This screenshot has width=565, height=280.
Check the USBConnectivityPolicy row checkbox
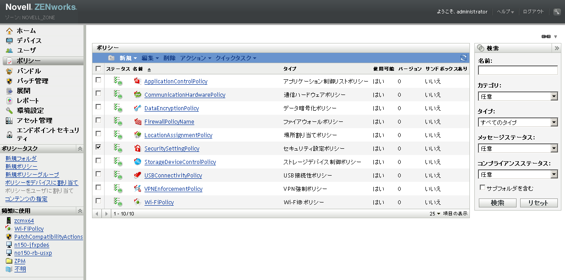pyautogui.click(x=99, y=174)
